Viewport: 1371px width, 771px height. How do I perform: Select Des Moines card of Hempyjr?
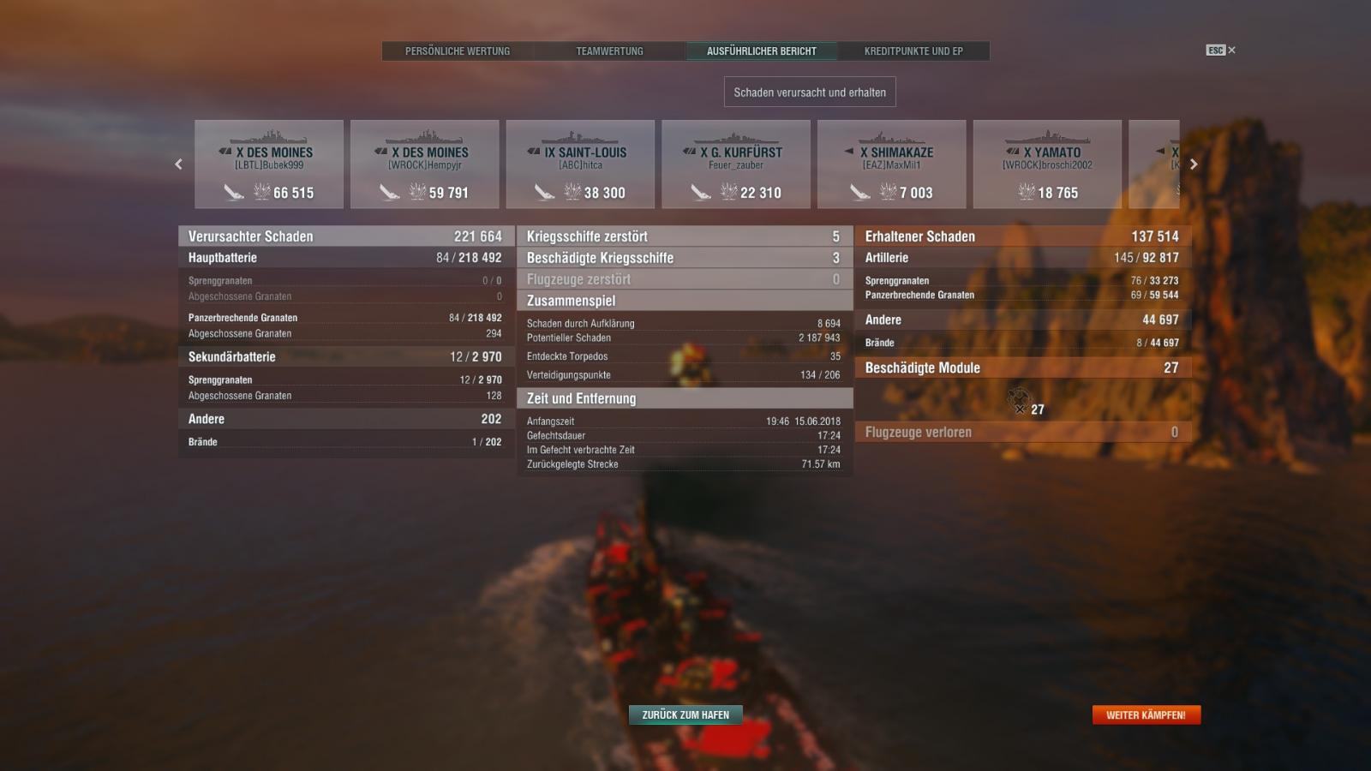click(425, 164)
